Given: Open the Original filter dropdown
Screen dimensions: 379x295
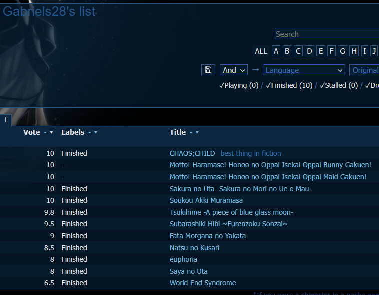Looking at the screenshot, I should [x=364, y=70].
